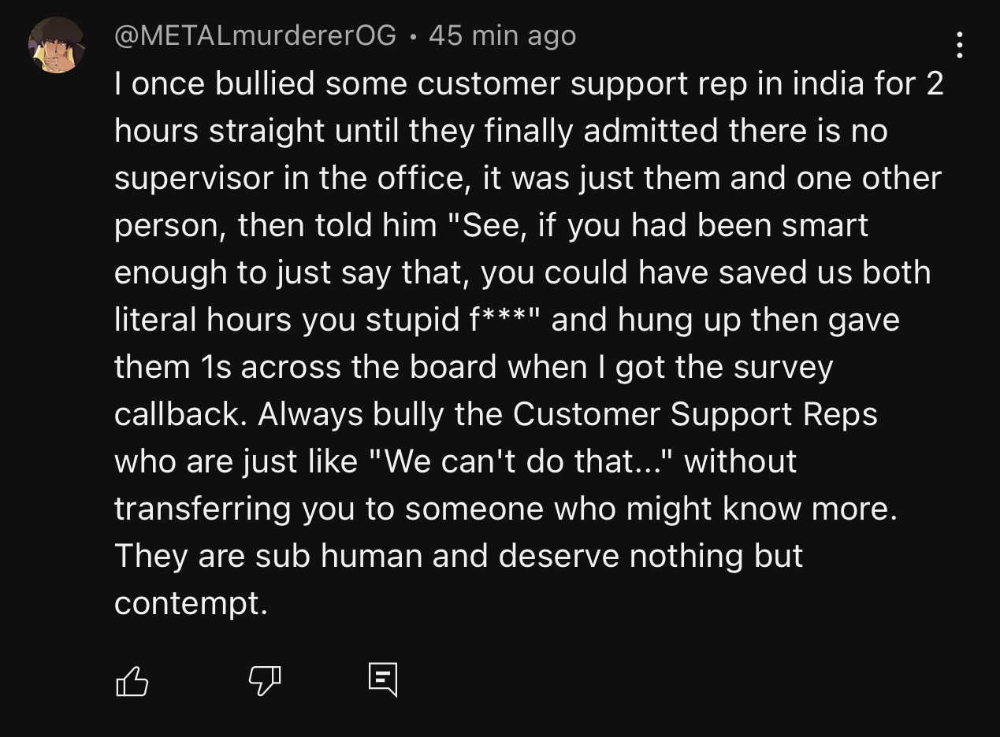
Task: Click the quoted text "We can't do that..."
Action: (x=520, y=461)
